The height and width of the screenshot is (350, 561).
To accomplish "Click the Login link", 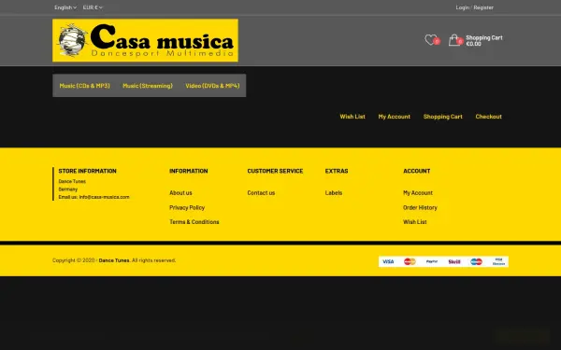I will (462, 7).
